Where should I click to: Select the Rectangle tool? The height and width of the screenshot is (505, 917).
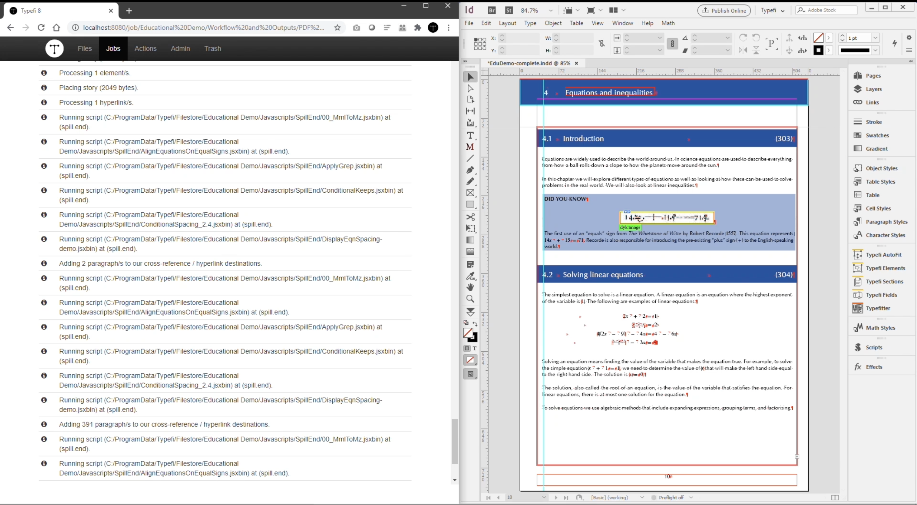[x=470, y=205]
